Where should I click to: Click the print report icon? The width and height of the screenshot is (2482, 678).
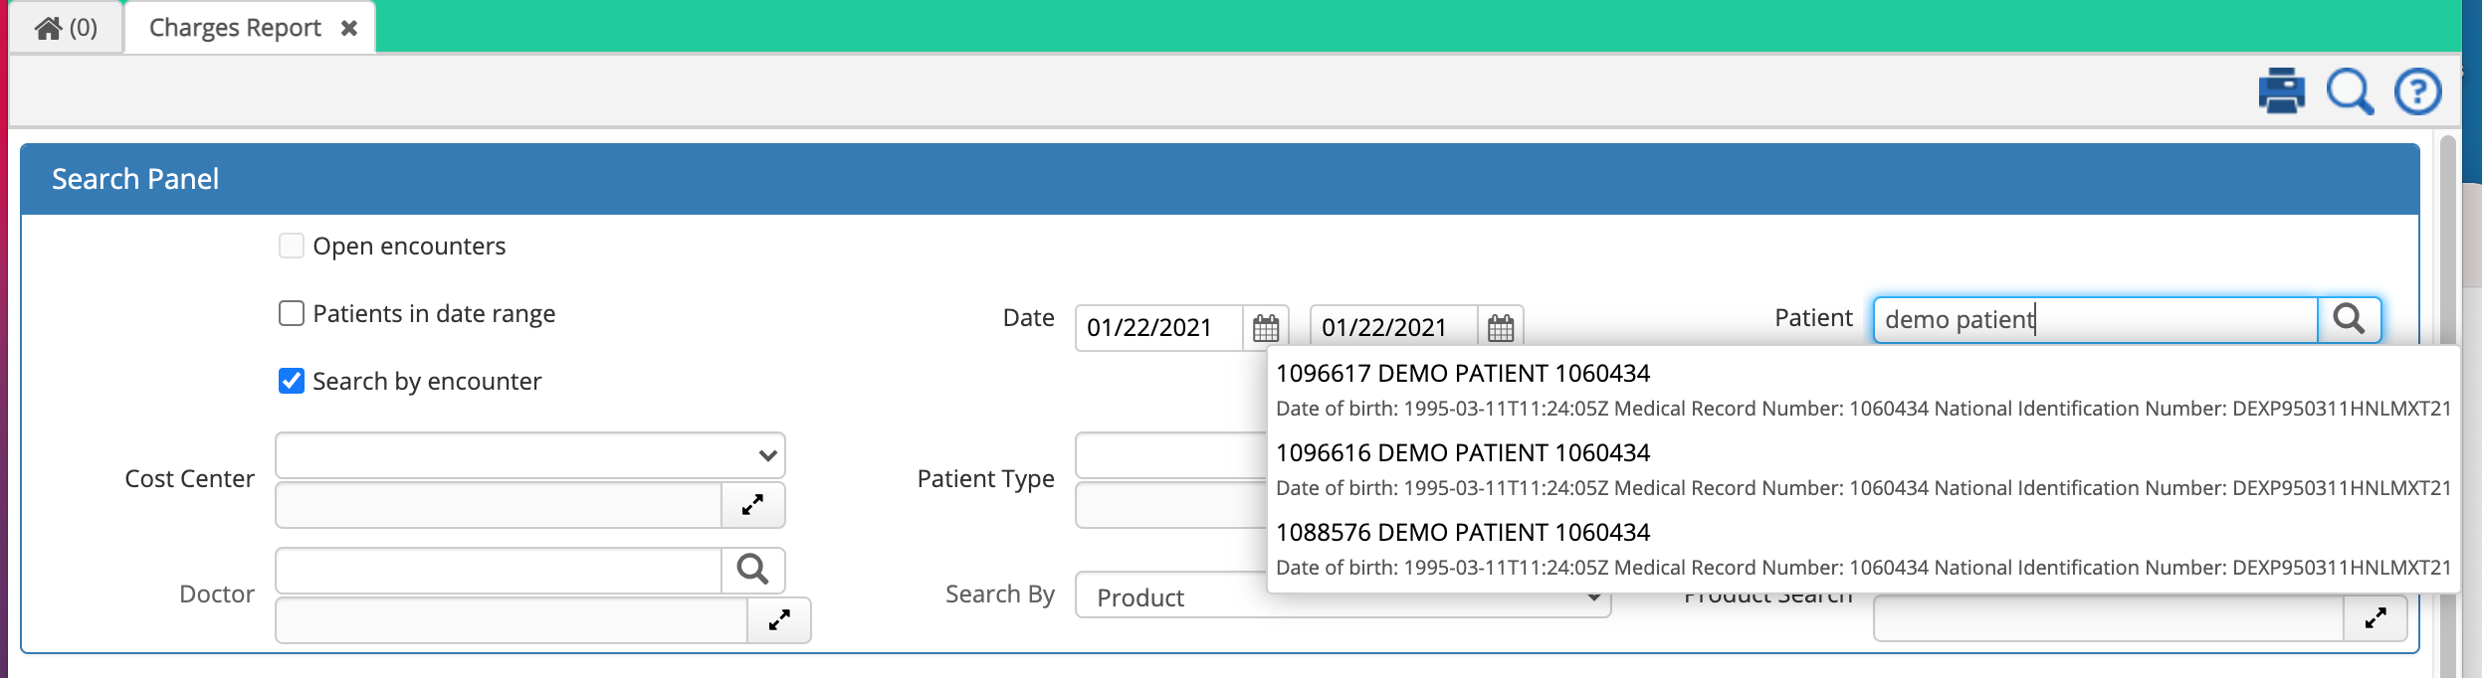tap(2281, 90)
